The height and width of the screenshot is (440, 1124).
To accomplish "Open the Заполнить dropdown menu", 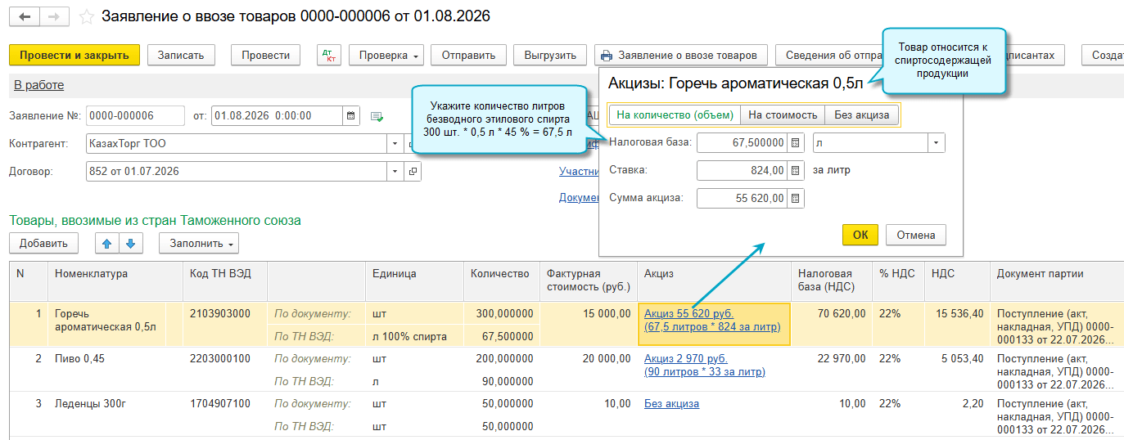I will (199, 243).
